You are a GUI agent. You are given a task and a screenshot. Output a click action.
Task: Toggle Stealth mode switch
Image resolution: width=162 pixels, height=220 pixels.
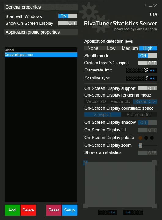click(x=148, y=56)
